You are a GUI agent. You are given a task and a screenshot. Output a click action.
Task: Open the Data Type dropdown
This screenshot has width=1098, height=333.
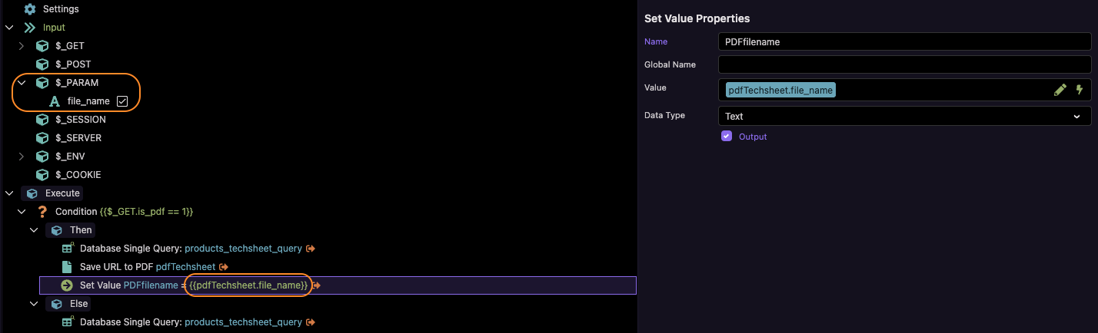pos(904,116)
